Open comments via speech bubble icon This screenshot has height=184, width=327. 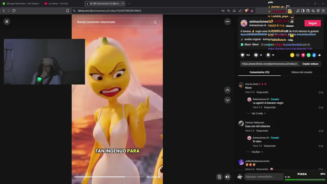click(x=256, y=55)
